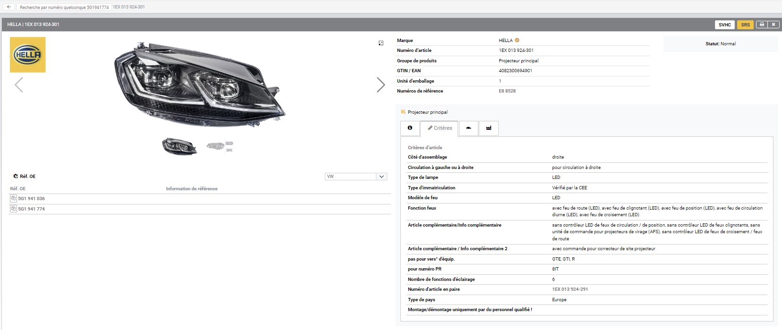
Task: Click the Type de pays value Europe
Action: (x=559, y=300)
